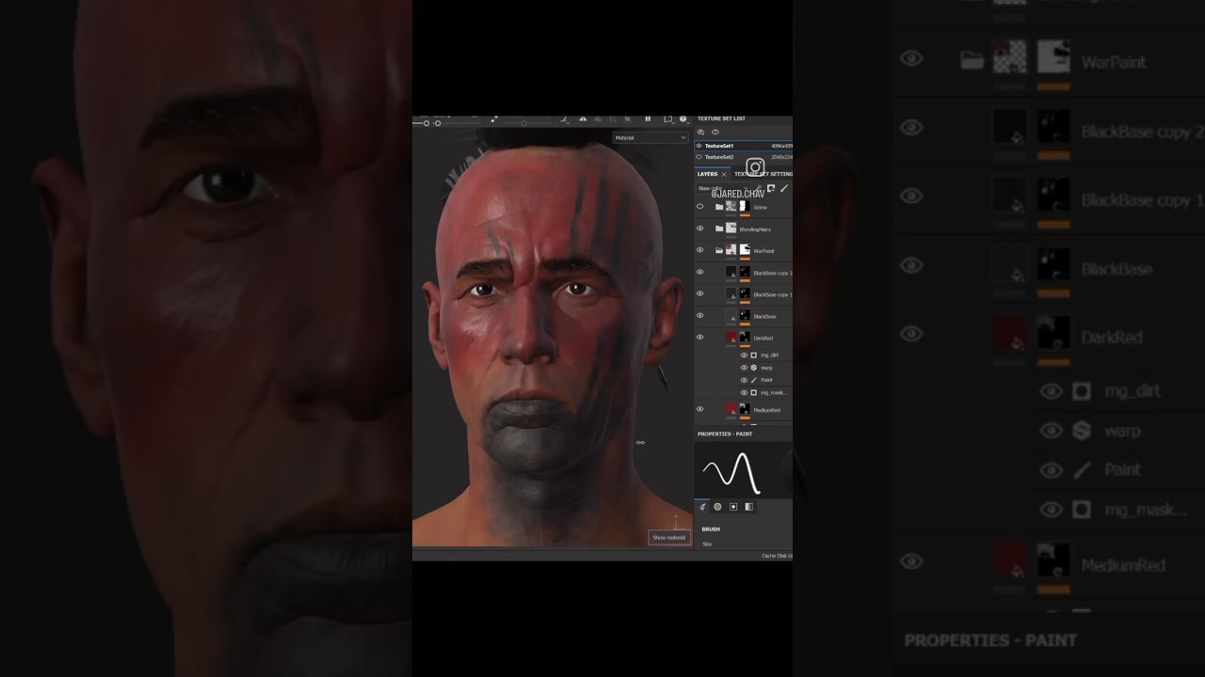Click the wand add-effect icon in Layers
Viewport: 1205px width, 677px height.
point(758,188)
